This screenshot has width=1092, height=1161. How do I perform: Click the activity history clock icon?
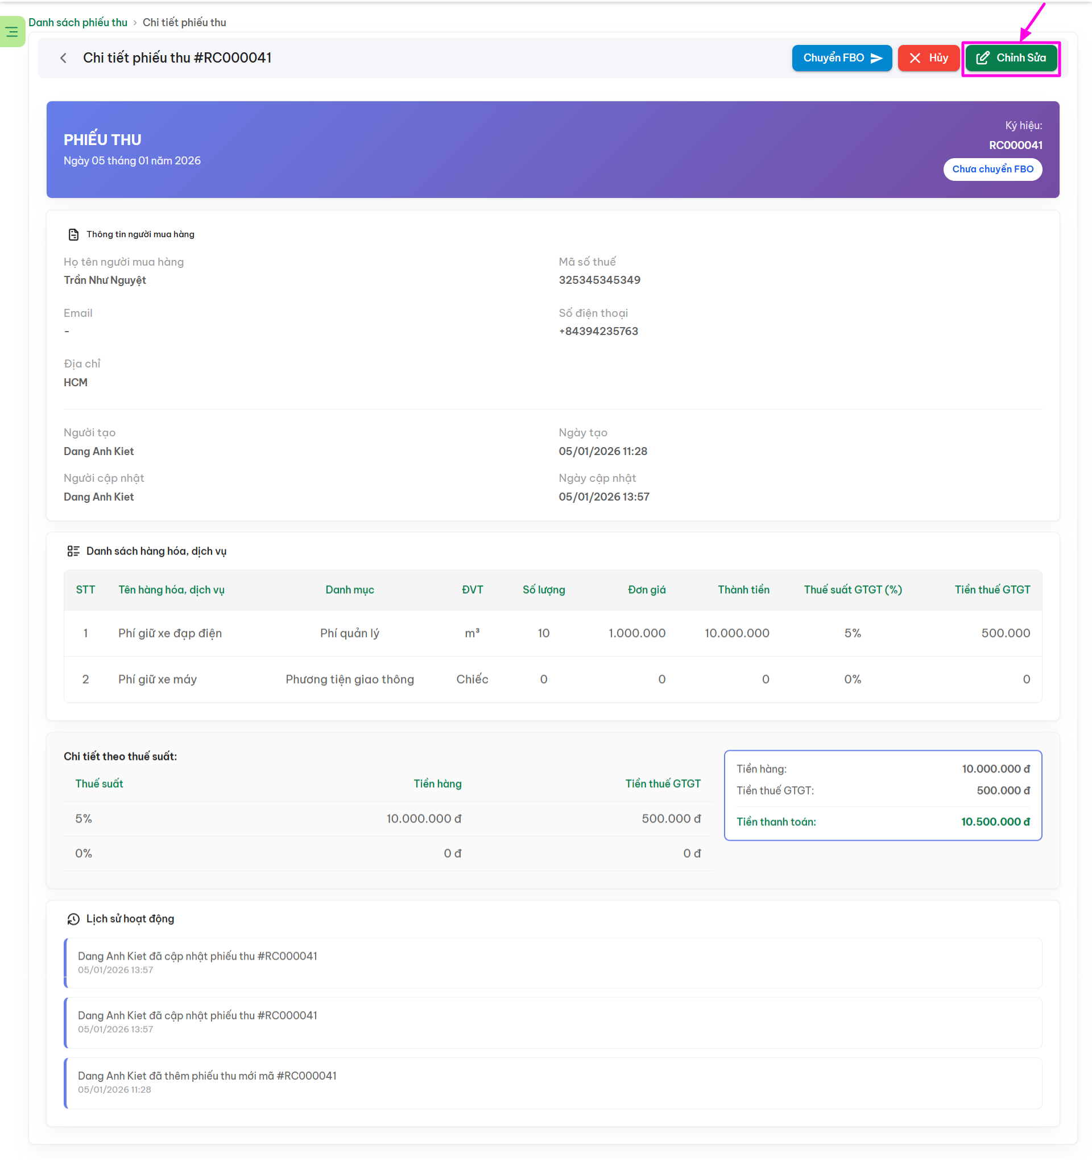73,919
